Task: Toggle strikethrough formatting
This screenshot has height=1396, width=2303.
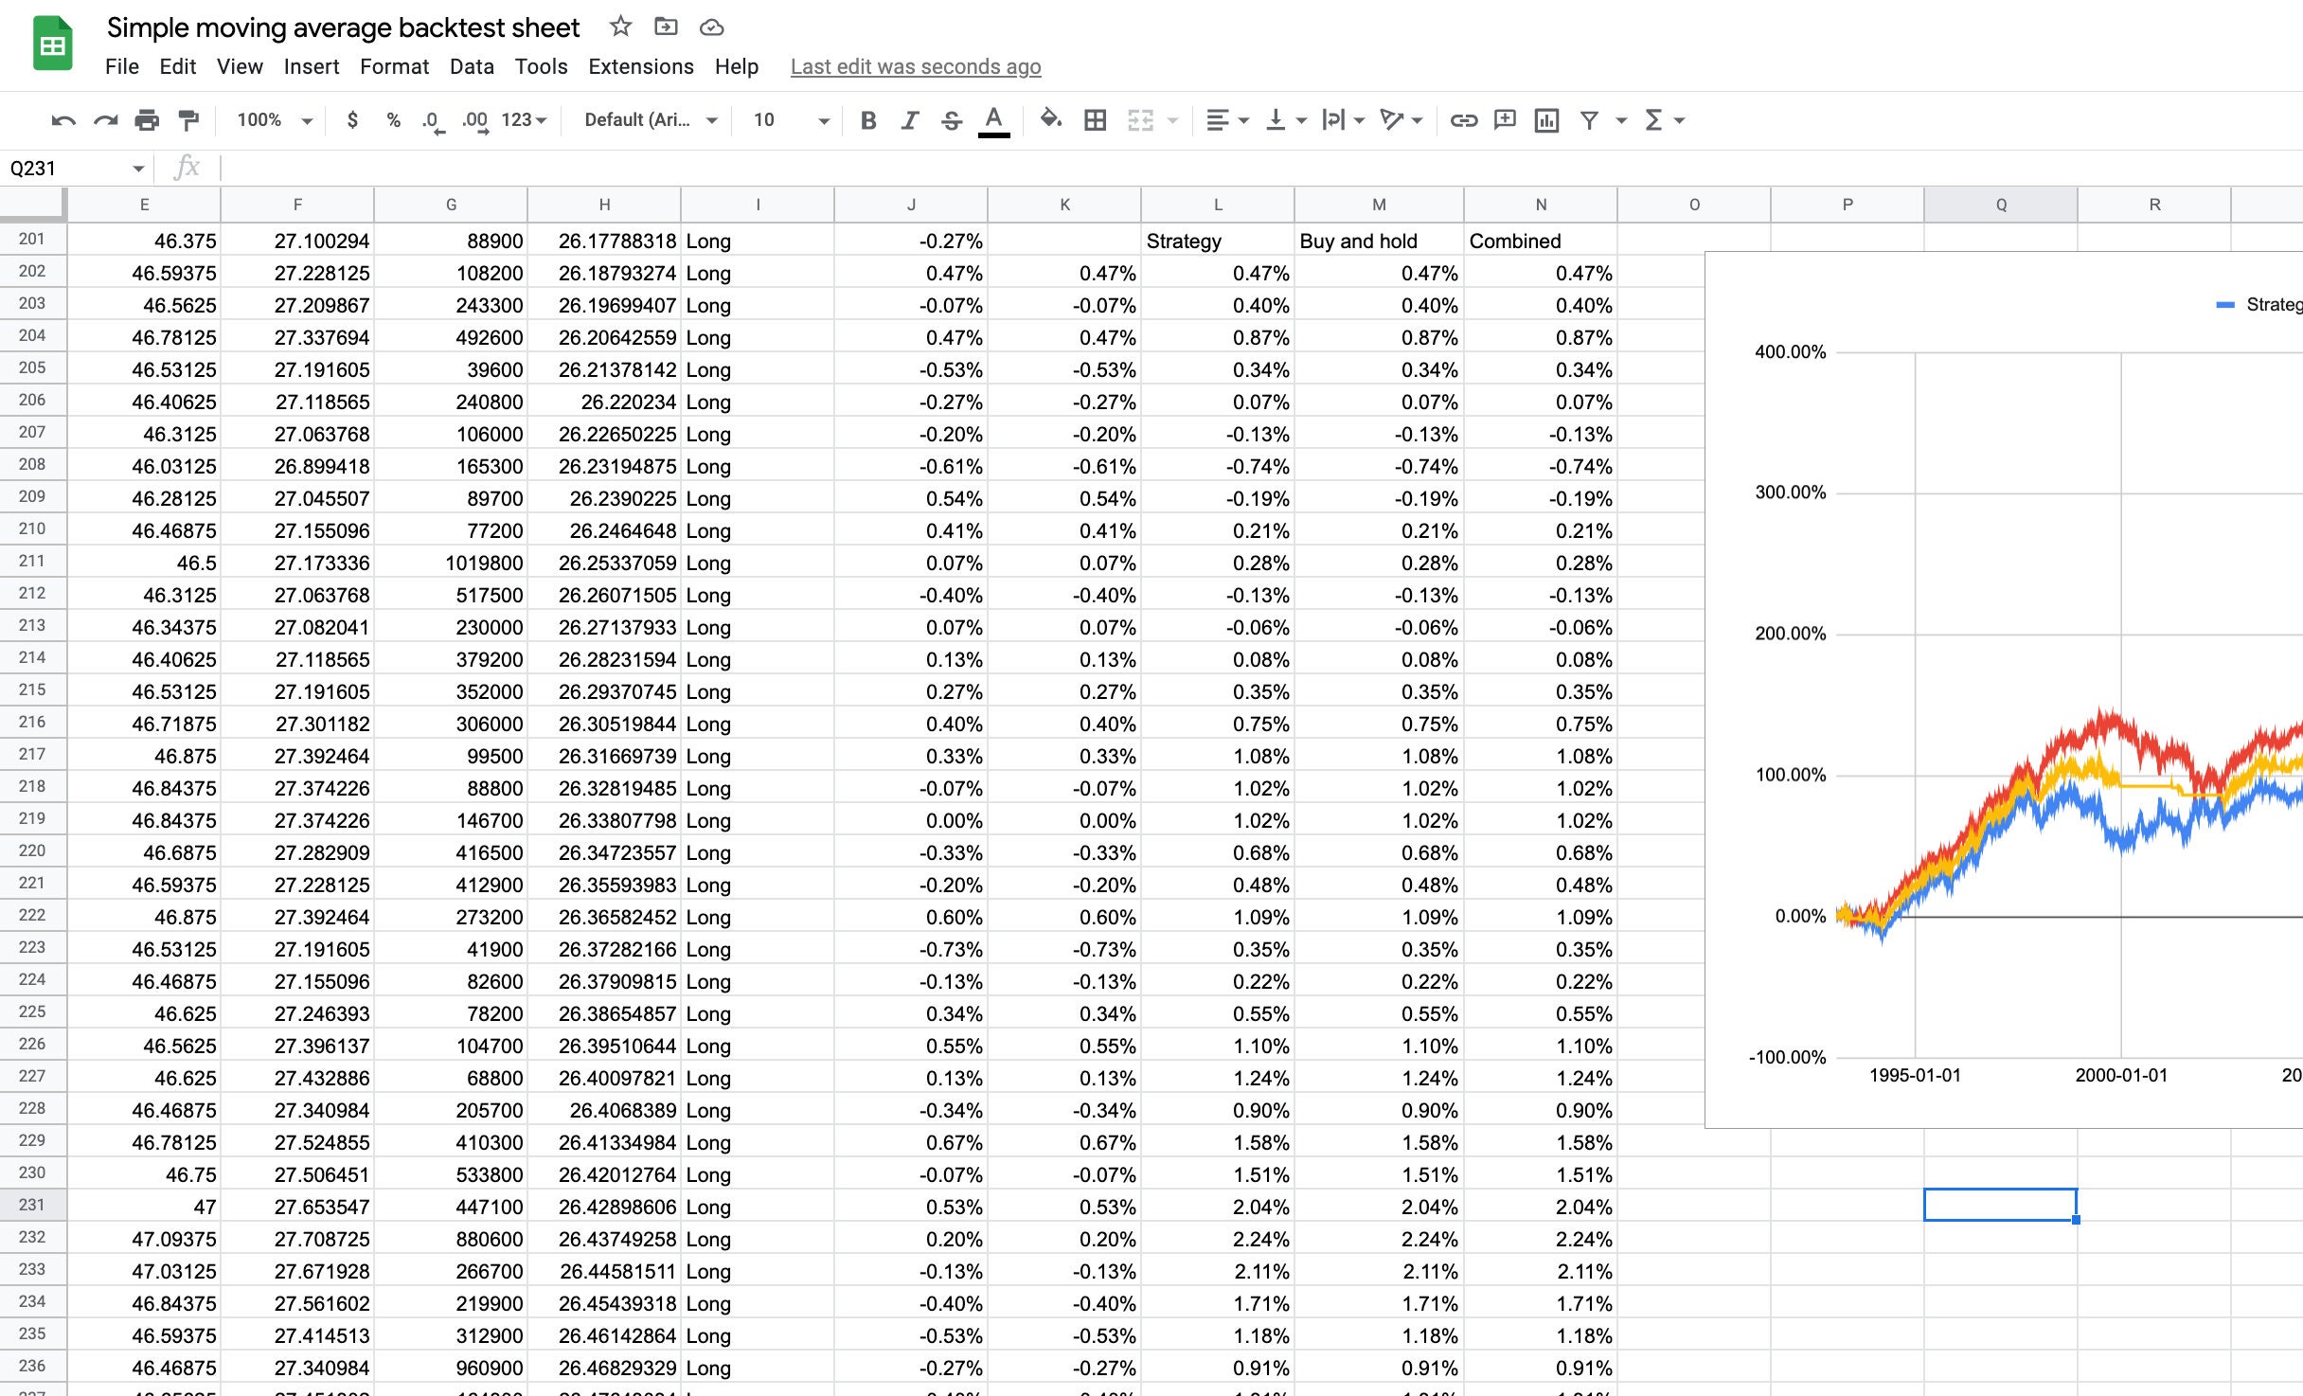Action: coord(951,120)
